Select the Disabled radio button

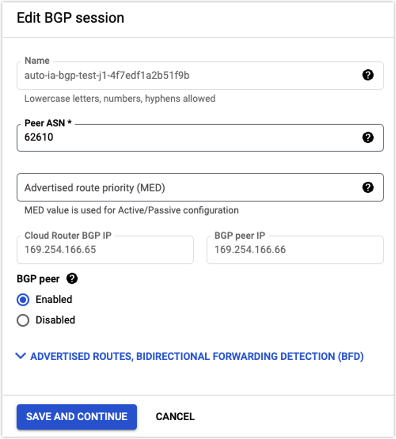tap(23, 320)
